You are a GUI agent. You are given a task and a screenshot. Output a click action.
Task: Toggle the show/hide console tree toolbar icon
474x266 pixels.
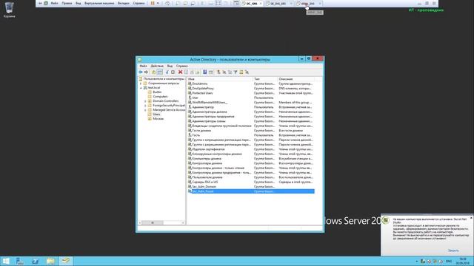160,72
